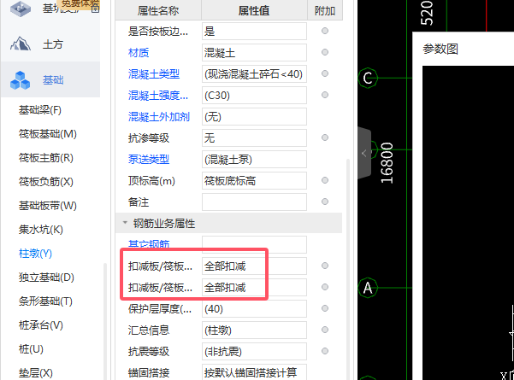This screenshot has width=514, height=380.
Task: Click the 附加 column header
Action: point(325,11)
